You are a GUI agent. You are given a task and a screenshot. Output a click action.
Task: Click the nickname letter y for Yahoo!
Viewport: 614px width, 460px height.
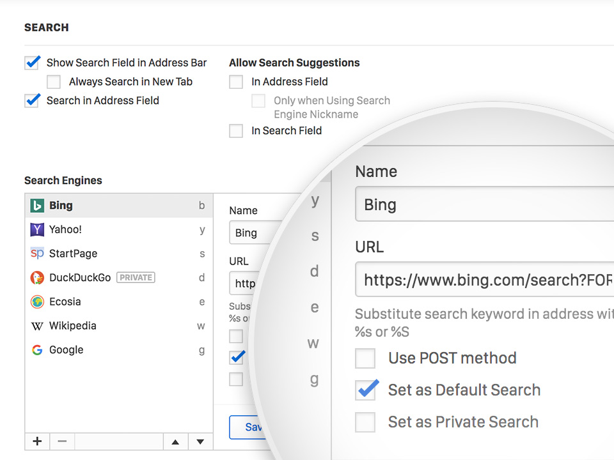tap(202, 230)
